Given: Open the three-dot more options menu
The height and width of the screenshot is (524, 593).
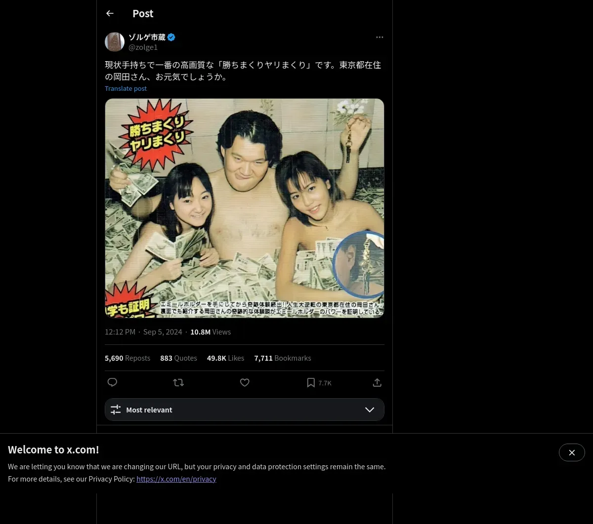Looking at the screenshot, I should point(380,37).
